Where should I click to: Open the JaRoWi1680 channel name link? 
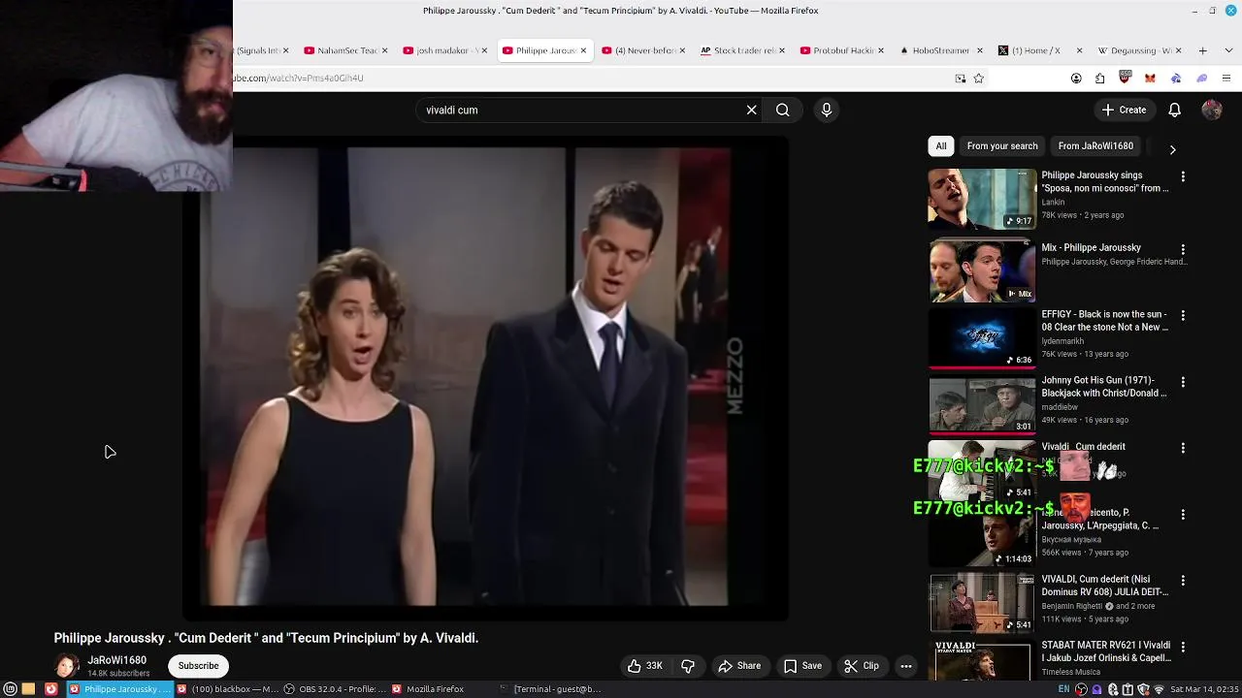click(117, 660)
